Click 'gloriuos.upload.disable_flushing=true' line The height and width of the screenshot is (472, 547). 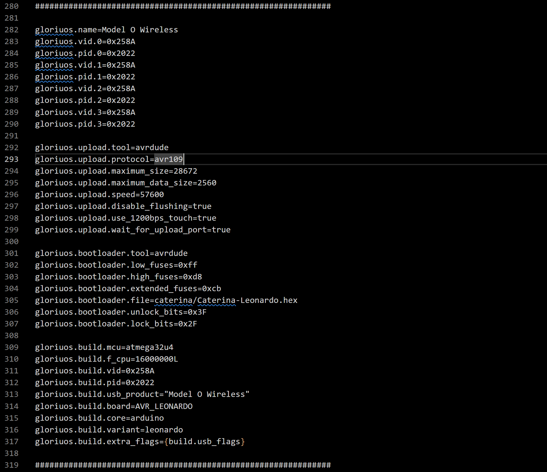pyautogui.click(x=123, y=206)
